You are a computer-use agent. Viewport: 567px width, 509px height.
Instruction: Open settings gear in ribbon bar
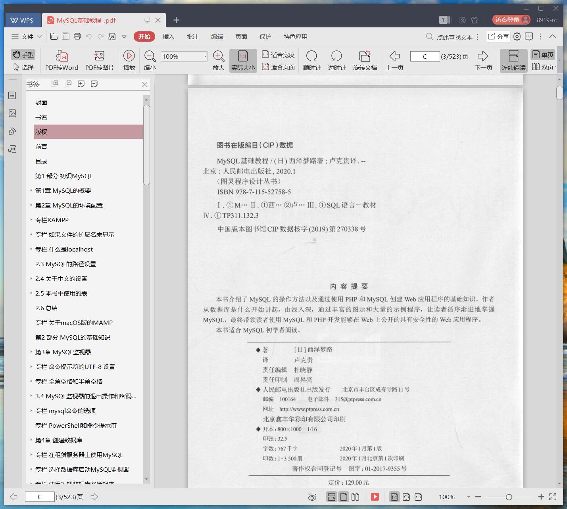pos(517,36)
